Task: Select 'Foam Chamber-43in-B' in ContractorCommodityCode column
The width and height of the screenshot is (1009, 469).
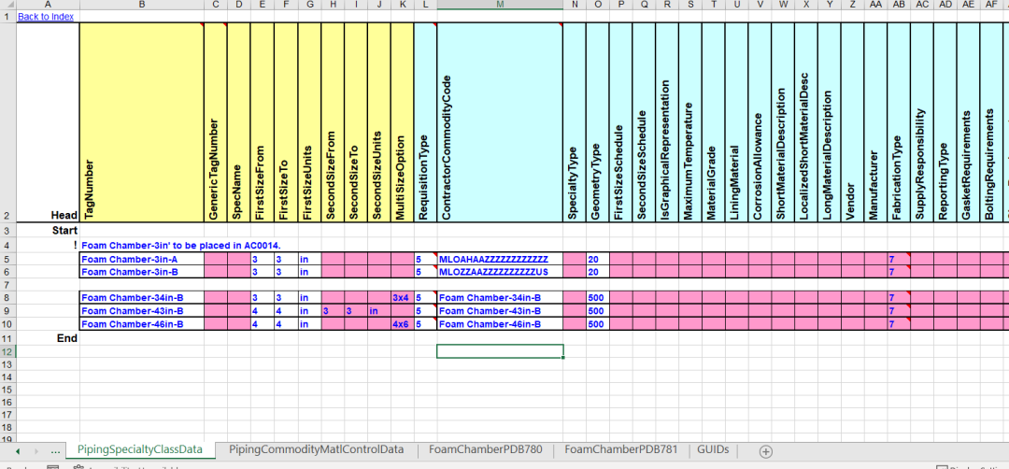Action: click(x=500, y=311)
